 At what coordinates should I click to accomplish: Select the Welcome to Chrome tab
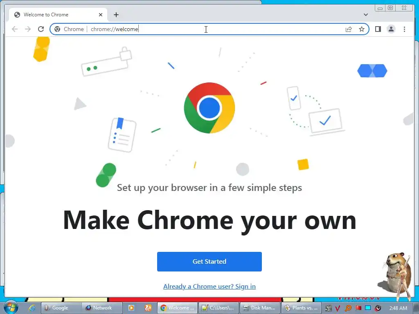[x=58, y=15]
